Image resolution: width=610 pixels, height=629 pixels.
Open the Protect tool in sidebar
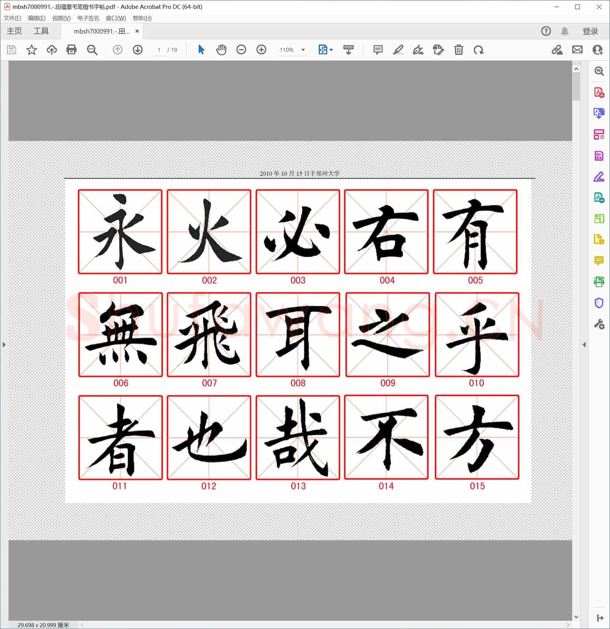click(599, 303)
